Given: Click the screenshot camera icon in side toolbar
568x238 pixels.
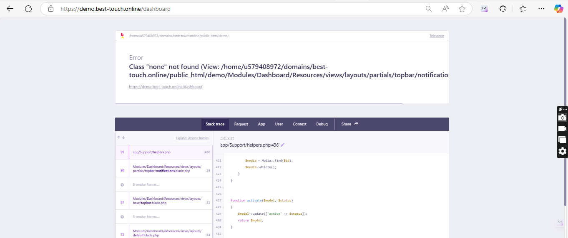Looking at the screenshot, I should coord(562,118).
